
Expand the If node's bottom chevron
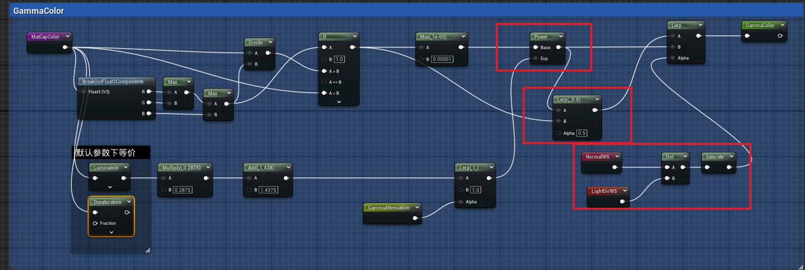coord(339,102)
